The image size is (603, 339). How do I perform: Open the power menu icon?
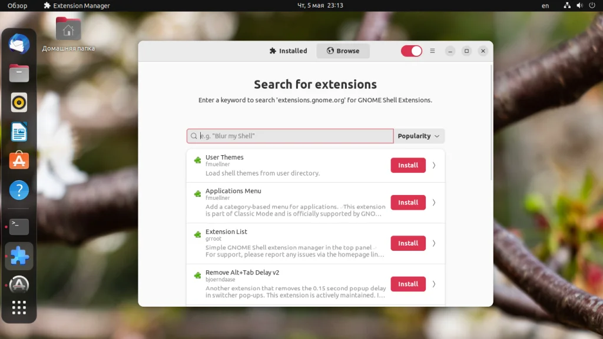point(592,5)
